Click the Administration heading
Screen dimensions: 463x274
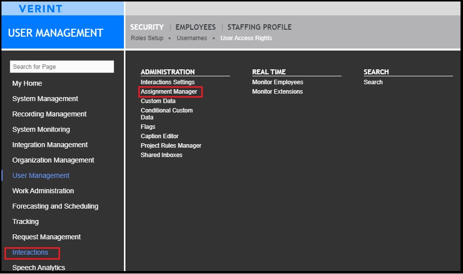(x=168, y=72)
